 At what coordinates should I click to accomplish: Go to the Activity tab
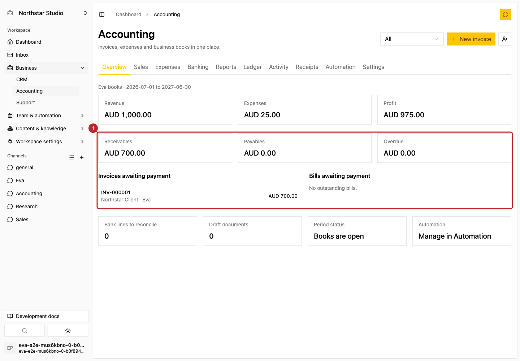pos(279,67)
